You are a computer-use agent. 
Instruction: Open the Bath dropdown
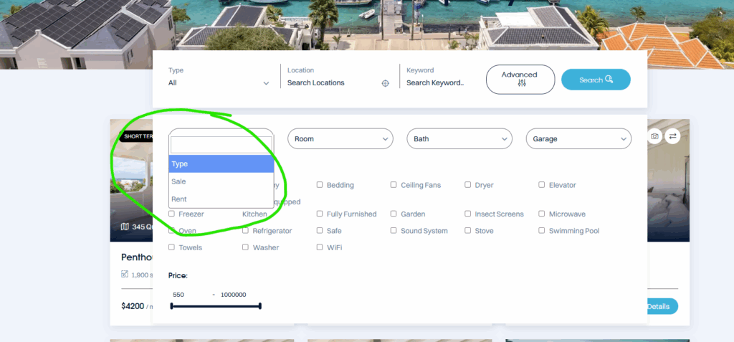pos(459,139)
